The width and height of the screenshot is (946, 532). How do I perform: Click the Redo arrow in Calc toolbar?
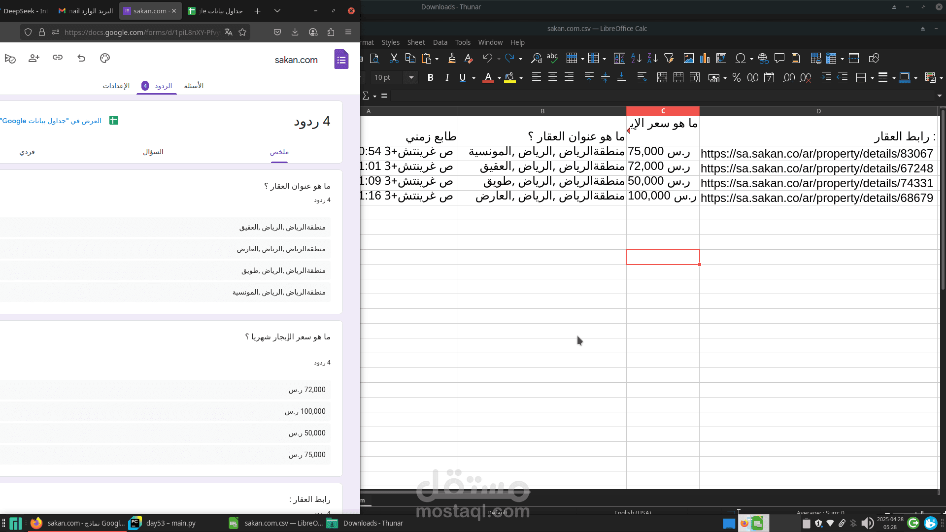point(509,59)
